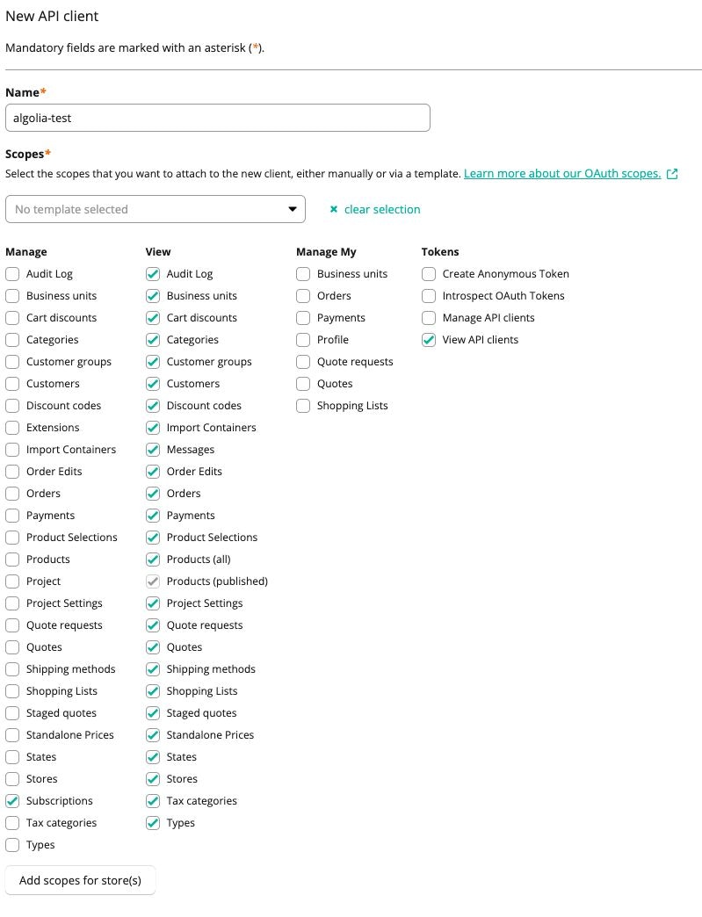Enable Create Anonymous Token scope
This screenshot has height=917, width=702.
tap(428, 274)
